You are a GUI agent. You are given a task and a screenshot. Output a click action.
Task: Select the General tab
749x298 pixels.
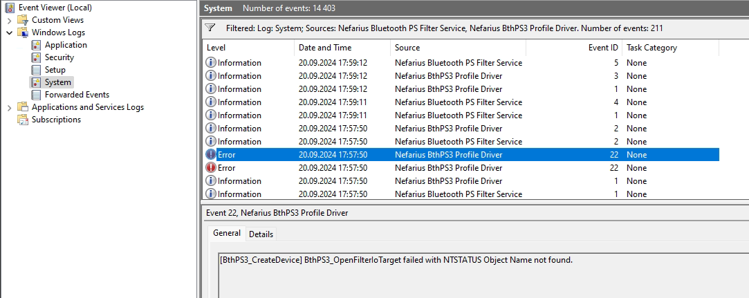click(226, 233)
